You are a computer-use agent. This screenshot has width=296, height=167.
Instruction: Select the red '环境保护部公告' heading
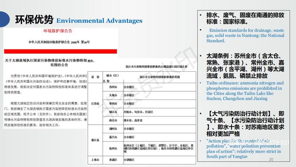pos(58,31)
